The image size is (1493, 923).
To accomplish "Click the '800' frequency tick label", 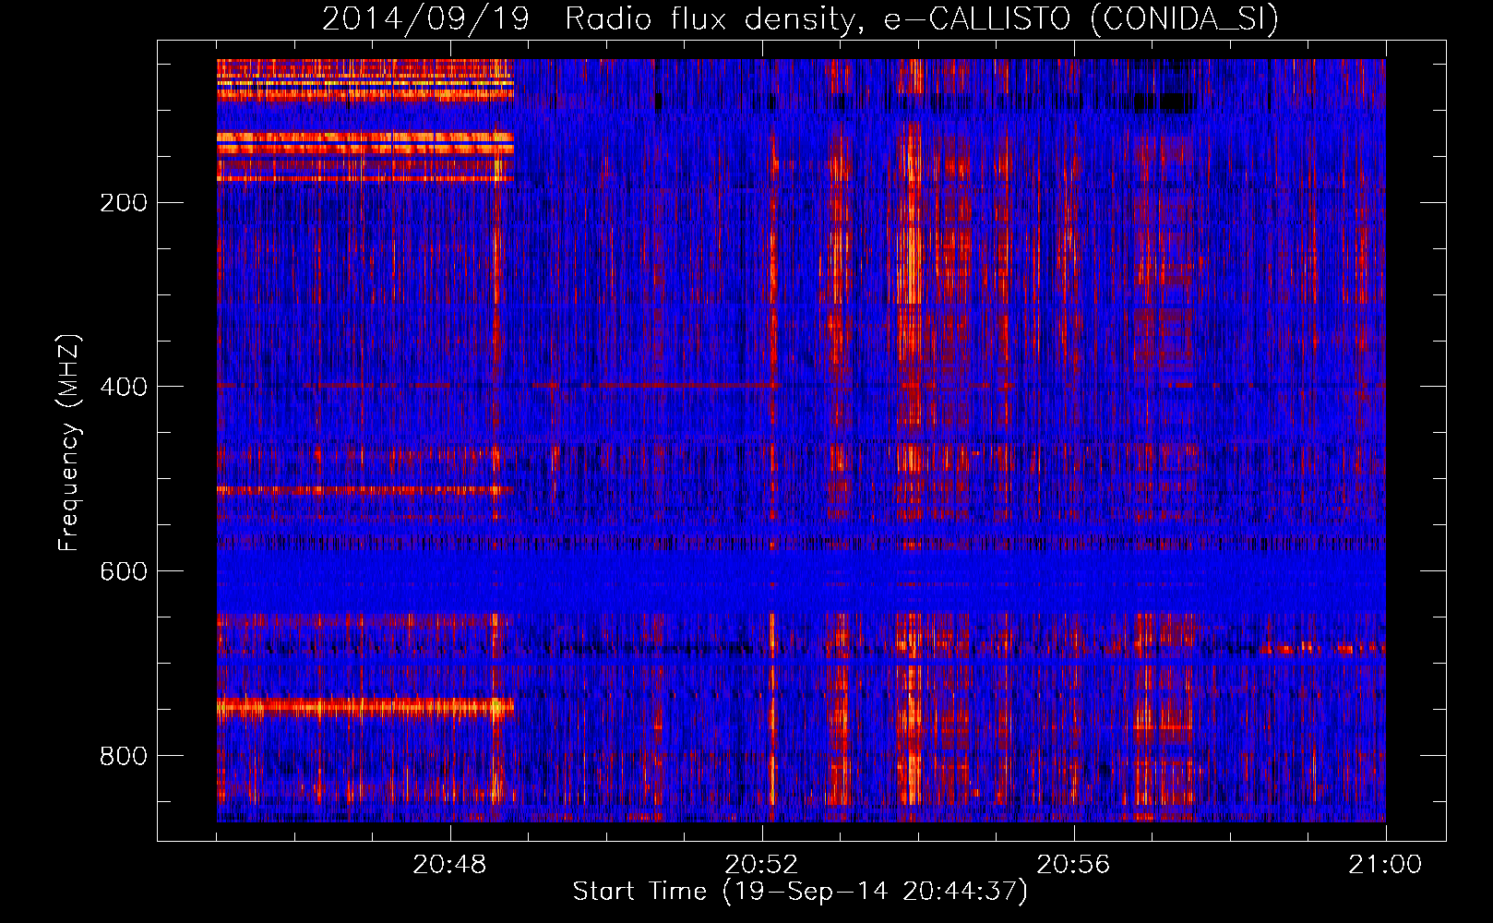I will (x=124, y=757).
